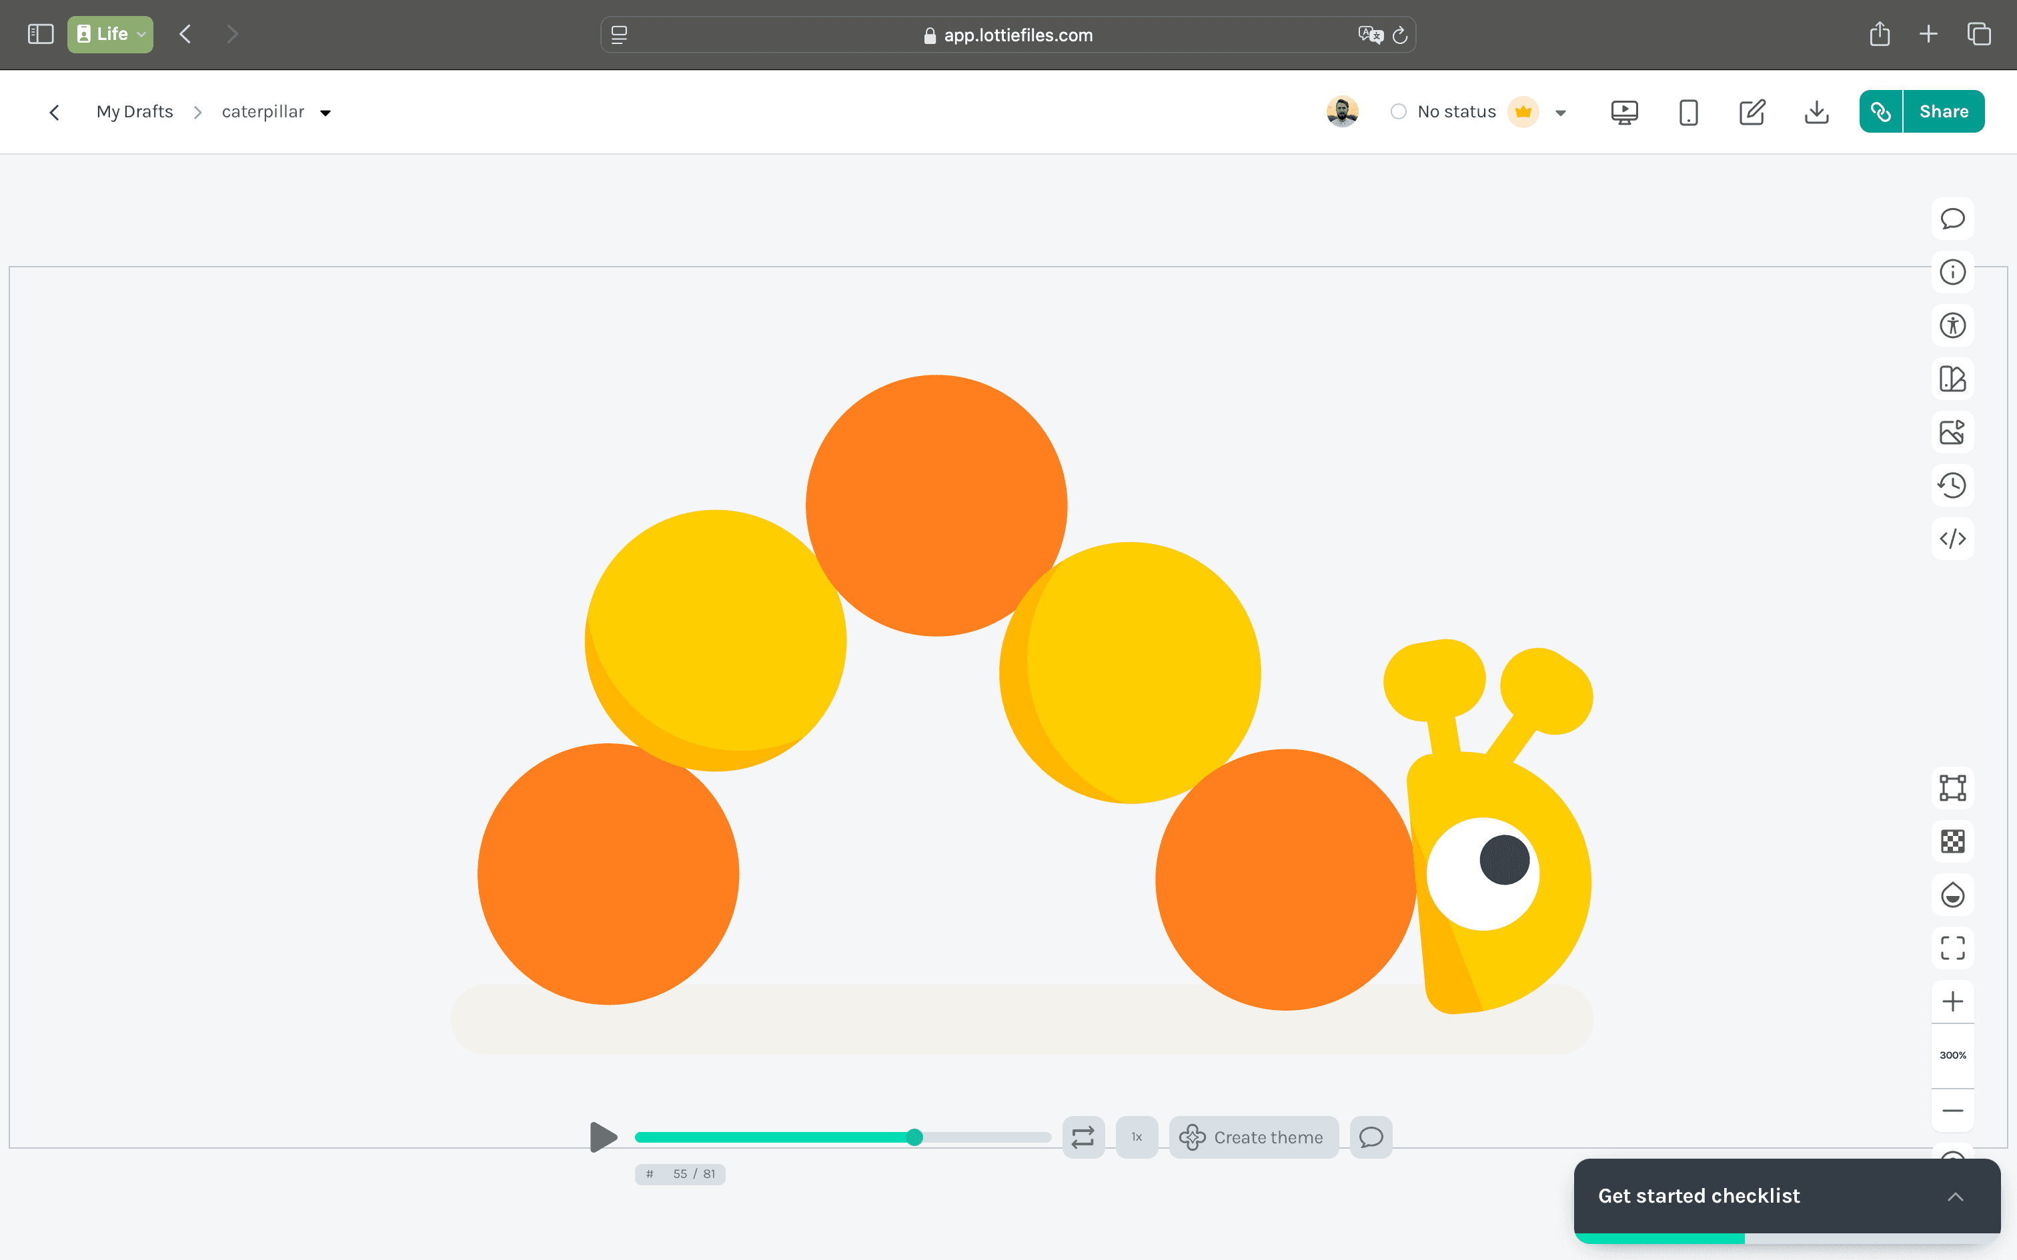Open the mobile preview phone icon
Image resolution: width=2017 pixels, height=1260 pixels.
click(x=1688, y=112)
